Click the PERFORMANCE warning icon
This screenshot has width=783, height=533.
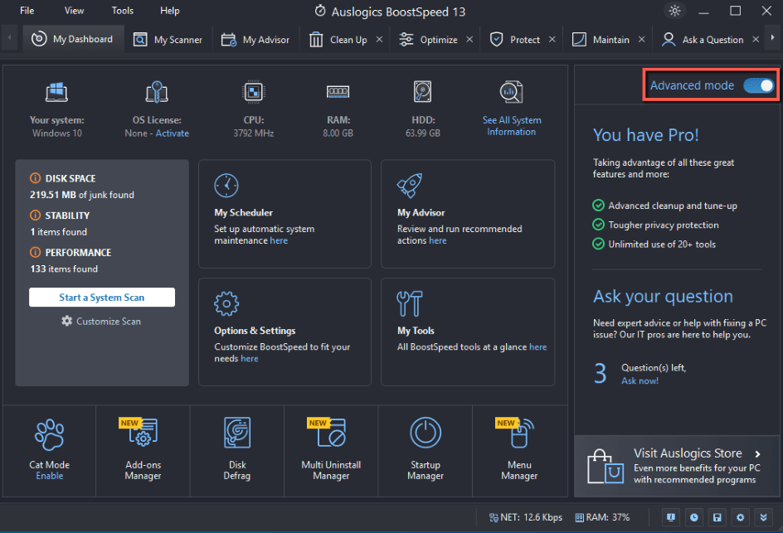[x=35, y=252]
